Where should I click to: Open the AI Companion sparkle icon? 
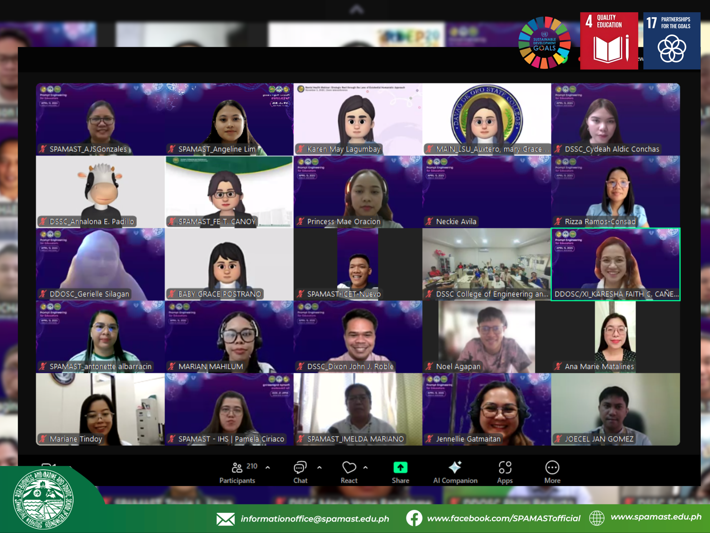pyautogui.click(x=455, y=468)
